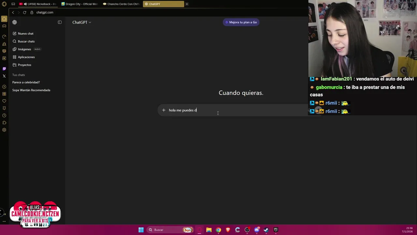Screen dimensions: 417x235
Task: Open the GX Control speedometer icon in sidebar
Action: (4, 37)
